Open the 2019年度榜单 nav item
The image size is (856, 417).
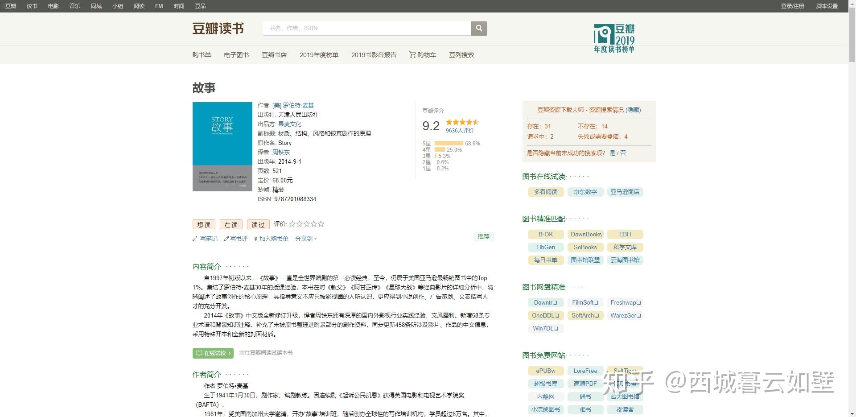pos(319,55)
